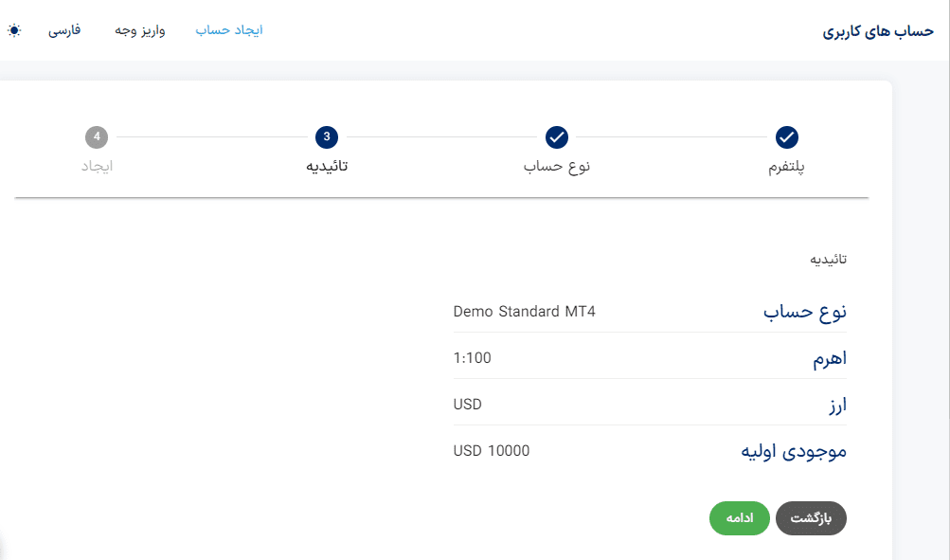Select the نوع حساب step label
Screen dimensions: 950x560
pyautogui.click(x=556, y=166)
